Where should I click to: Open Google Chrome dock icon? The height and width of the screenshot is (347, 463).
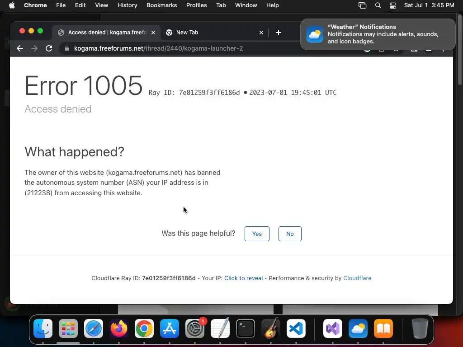tap(144, 328)
